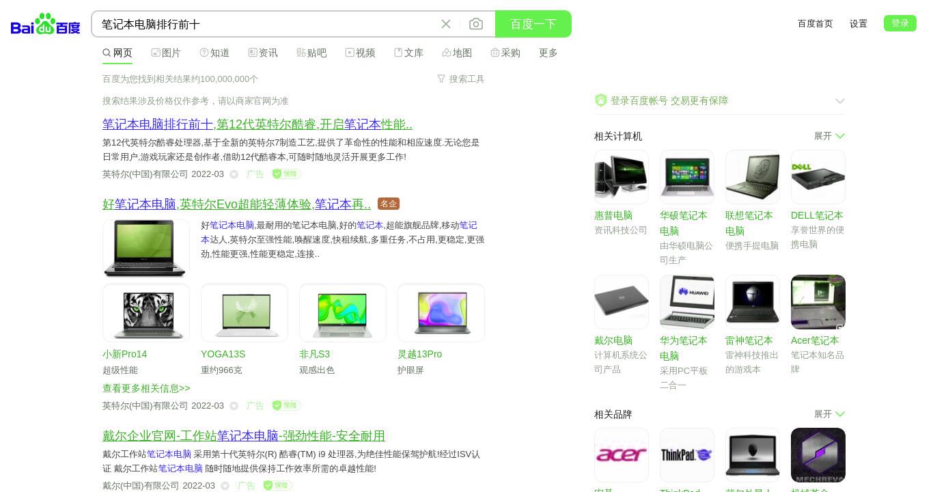Click the 登录 button
This screenshot has width=933, height=492.
(x=900, y=23)
